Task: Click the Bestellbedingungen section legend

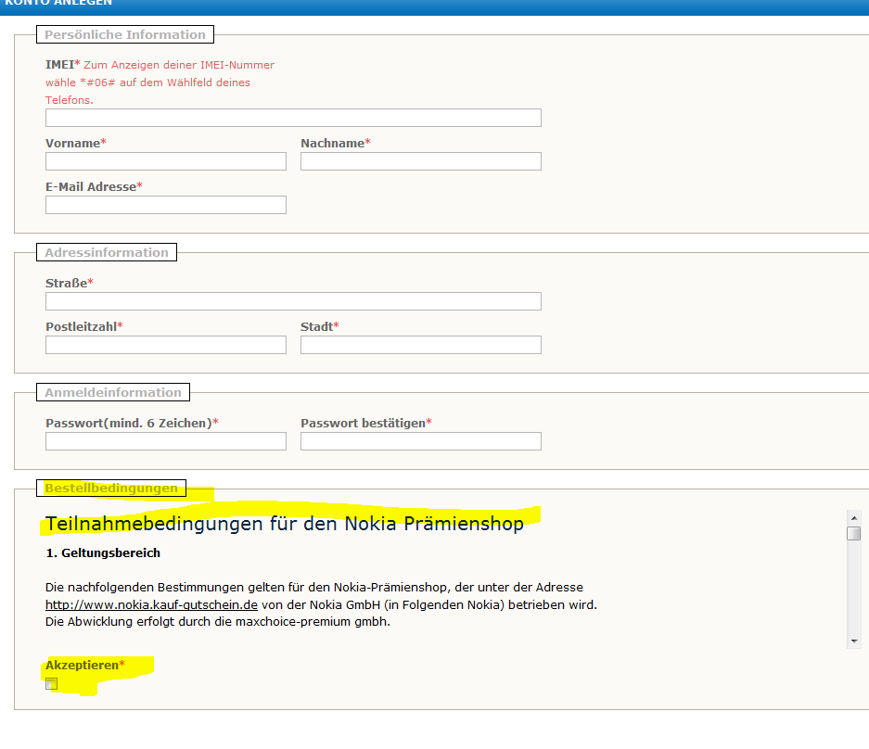Action: coord(111,489)
